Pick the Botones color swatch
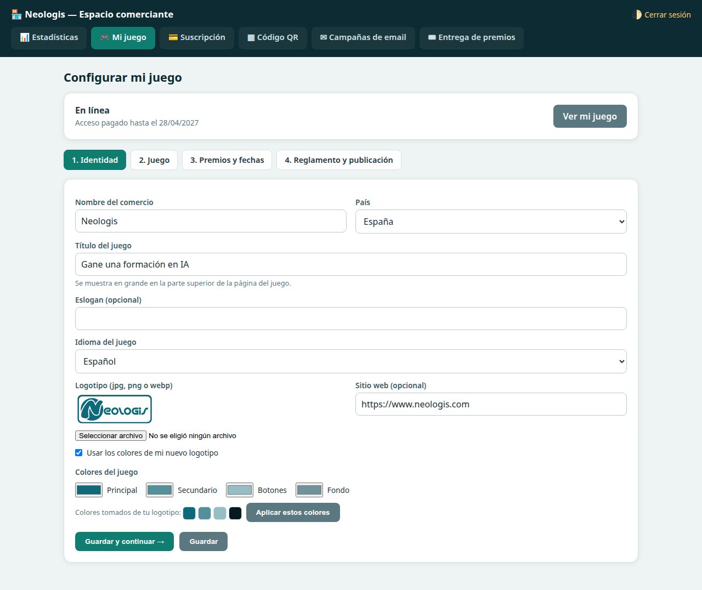This screenshot has width=702, height=590. 240,490
